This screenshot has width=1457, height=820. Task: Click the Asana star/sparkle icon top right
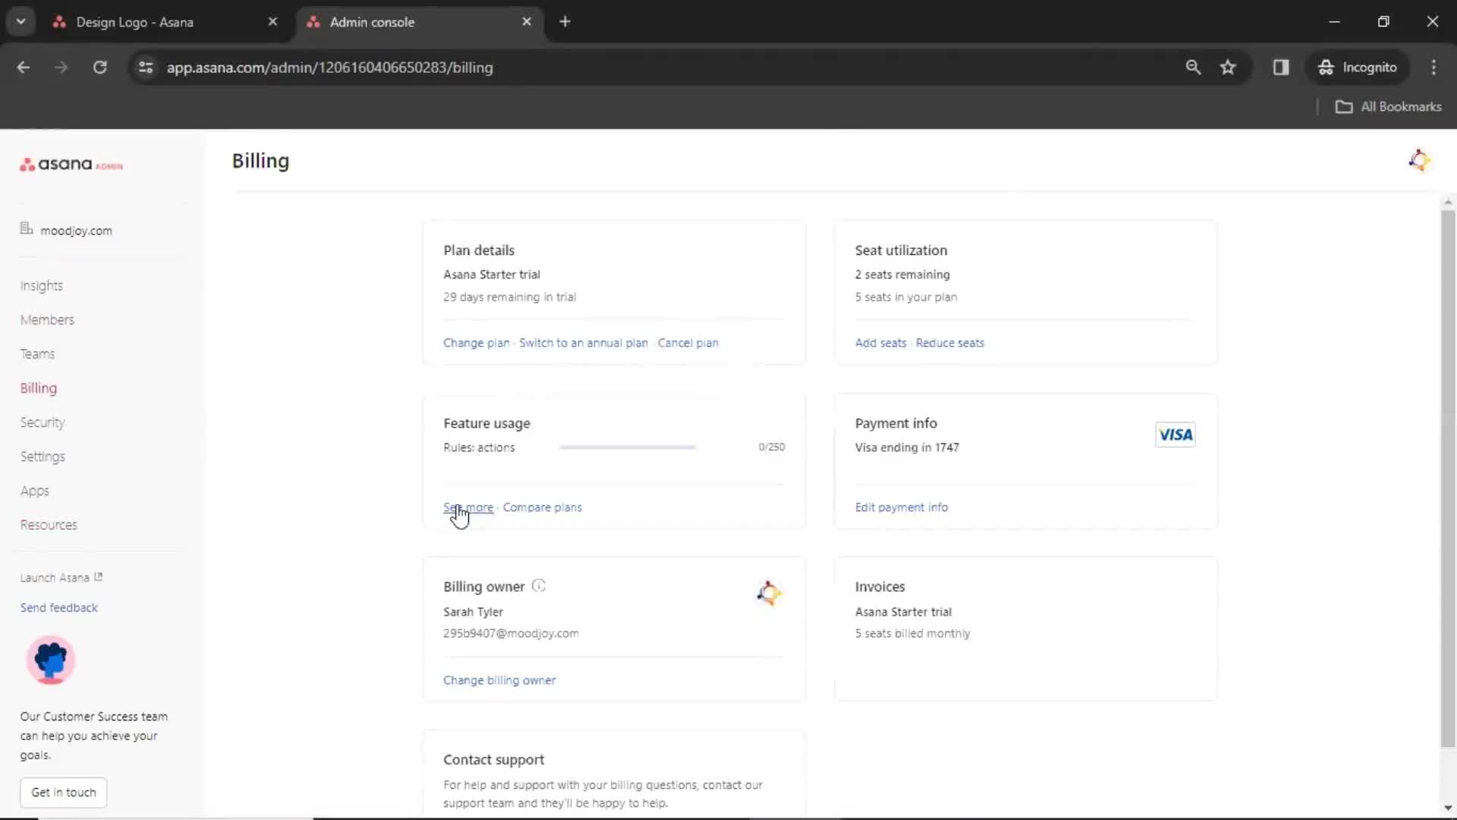(1420, 160)
